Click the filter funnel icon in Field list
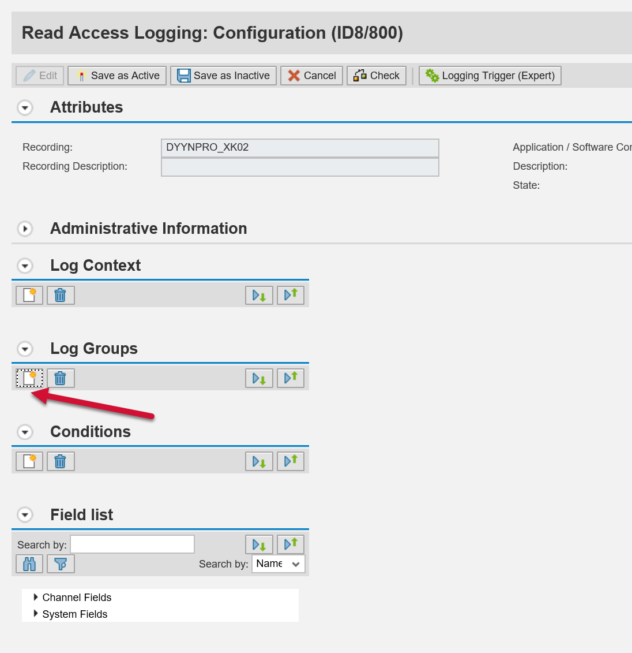 (x=61, y=564)
